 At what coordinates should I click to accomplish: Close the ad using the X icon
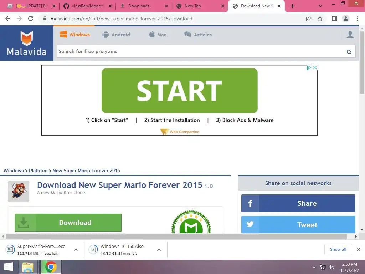click(315, 67)
